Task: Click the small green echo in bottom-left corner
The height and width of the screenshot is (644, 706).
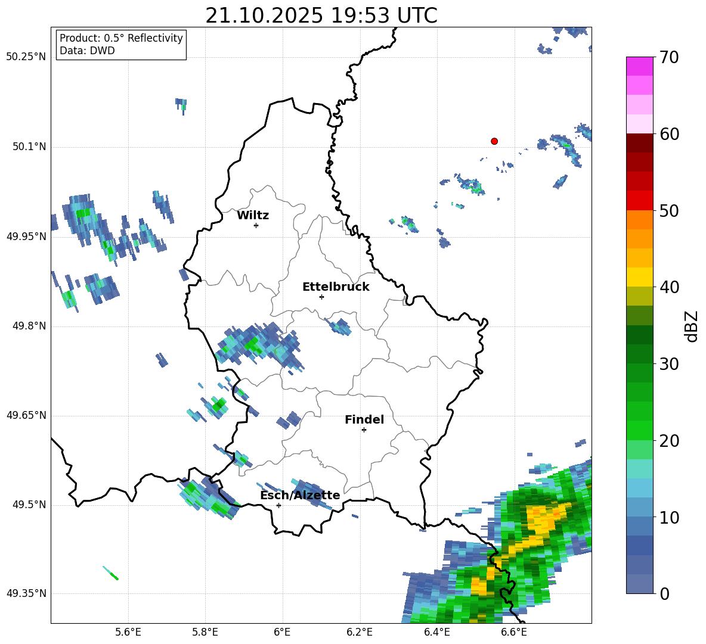Action: click(111, 573)
